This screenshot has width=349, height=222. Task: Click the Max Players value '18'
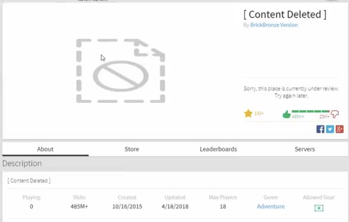(223, 206)
